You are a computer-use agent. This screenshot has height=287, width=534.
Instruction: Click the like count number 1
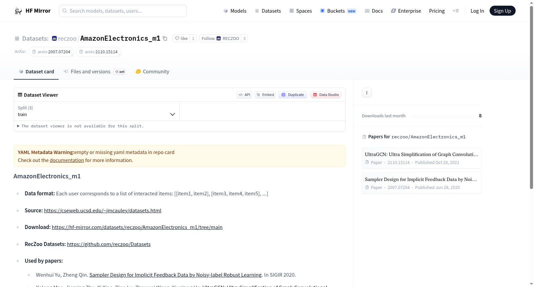click(193, 38)
